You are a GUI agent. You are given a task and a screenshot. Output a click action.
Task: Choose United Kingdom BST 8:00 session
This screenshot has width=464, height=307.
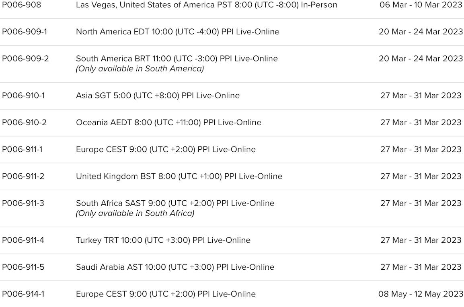tap(179, 176)
